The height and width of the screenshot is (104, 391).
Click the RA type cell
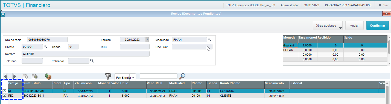click(x=68, y=96)
